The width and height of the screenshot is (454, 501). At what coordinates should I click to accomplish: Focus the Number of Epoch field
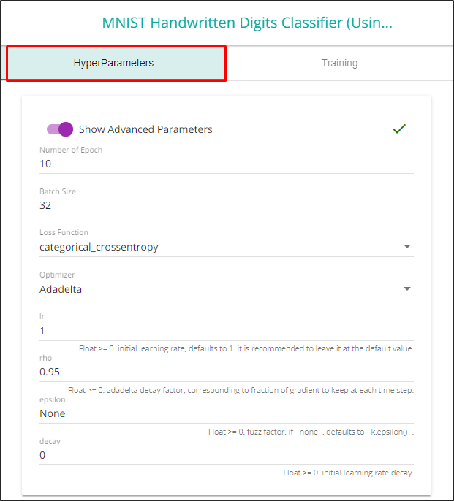pyautogui.click(x=227, y=164)
